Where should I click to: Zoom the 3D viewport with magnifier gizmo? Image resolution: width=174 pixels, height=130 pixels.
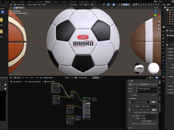tap(158, 22)
